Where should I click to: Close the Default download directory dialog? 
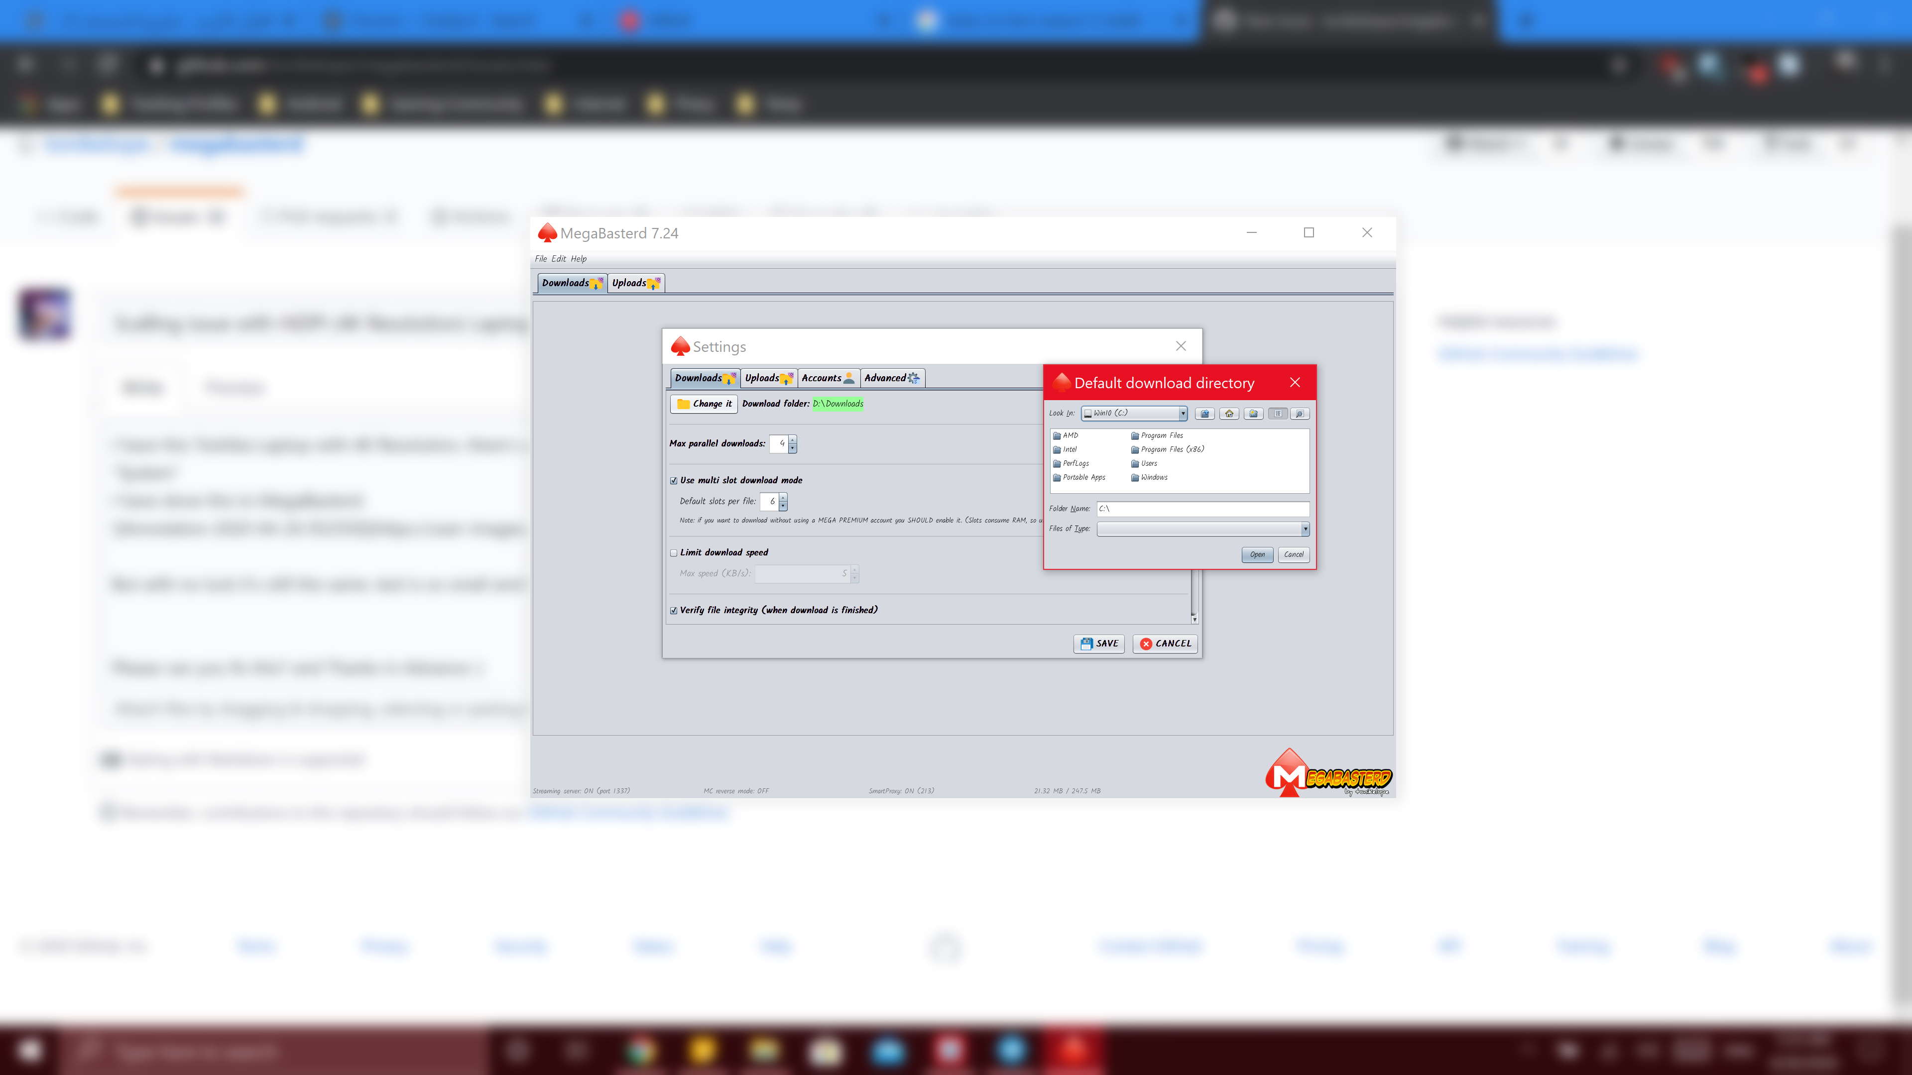(1295, 382)
